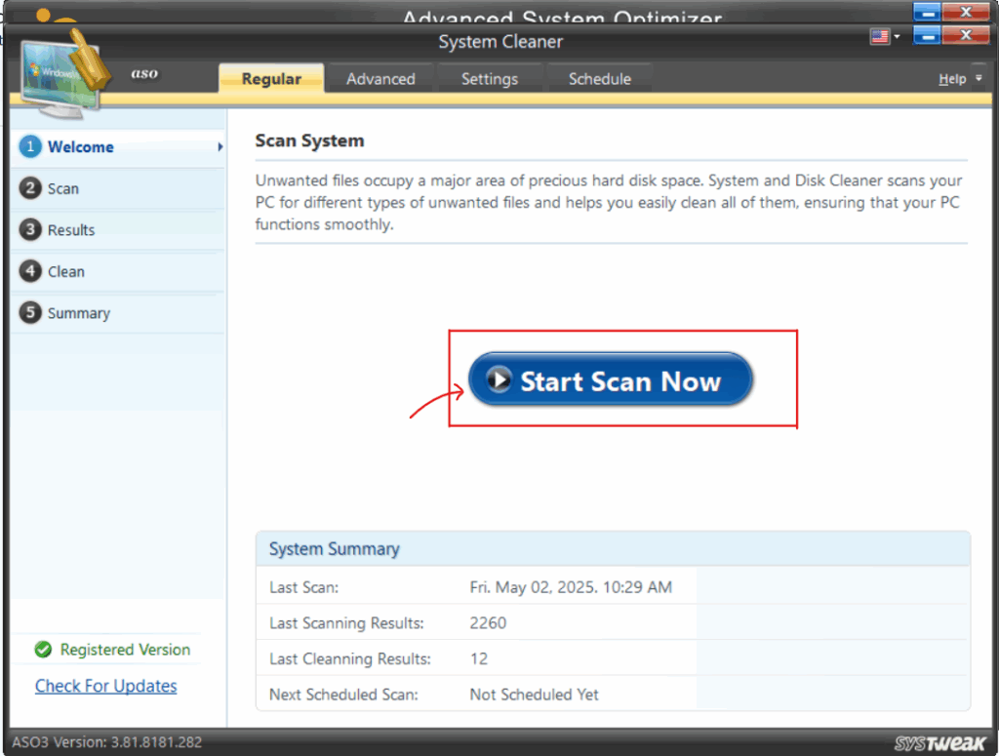Image resolution: width=999 pixels, height=756 pixels.
Task: Click the step 2 number icon
Action: (30, 188)
